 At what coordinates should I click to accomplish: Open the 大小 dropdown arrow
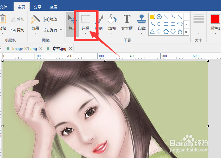pyautogui.click(x=199, y=33)
